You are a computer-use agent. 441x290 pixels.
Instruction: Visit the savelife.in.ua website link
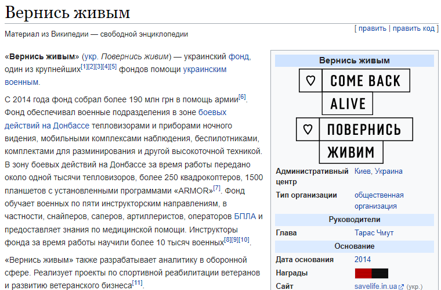[376, 287]
